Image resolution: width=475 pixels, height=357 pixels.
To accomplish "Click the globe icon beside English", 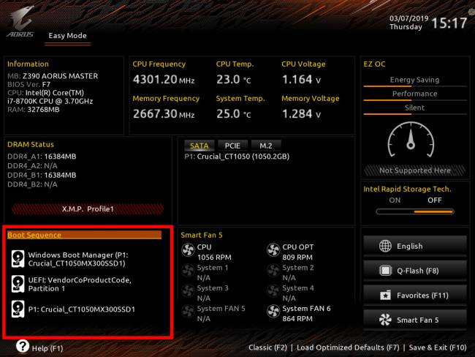I will (385, 246).
